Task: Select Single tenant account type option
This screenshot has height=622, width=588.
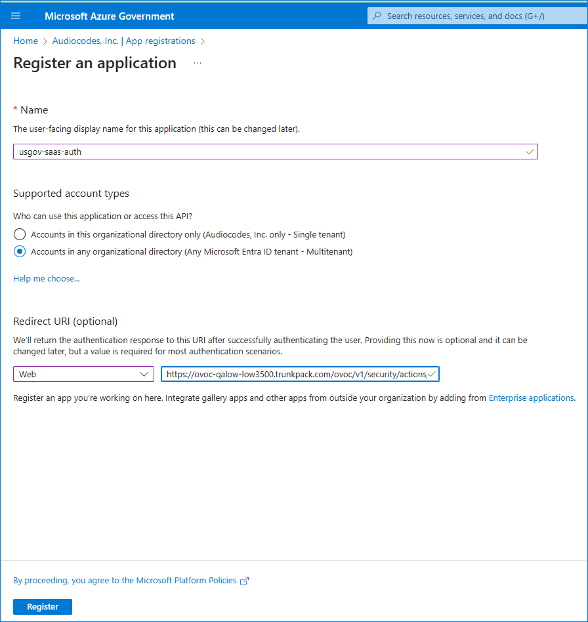Action: click(x=20, y=234)
